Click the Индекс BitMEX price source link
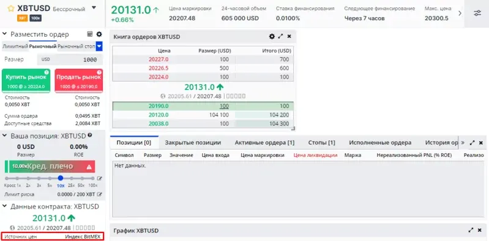Viewport: 489px width, 241px height. (83, 237)
